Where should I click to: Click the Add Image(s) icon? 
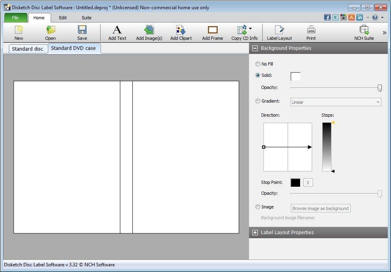[149, 32]
